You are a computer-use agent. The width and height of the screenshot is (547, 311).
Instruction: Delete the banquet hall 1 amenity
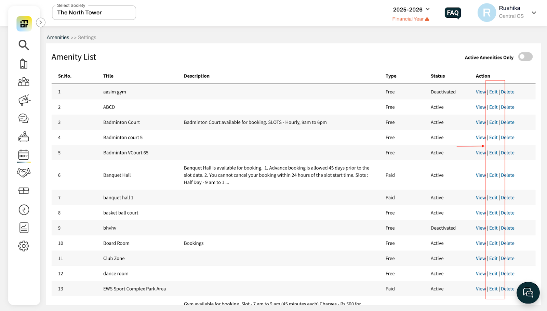(x=508, y=197)
